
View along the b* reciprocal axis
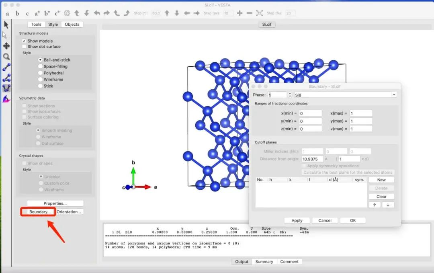pyautogui.click(x=47, y=13)
